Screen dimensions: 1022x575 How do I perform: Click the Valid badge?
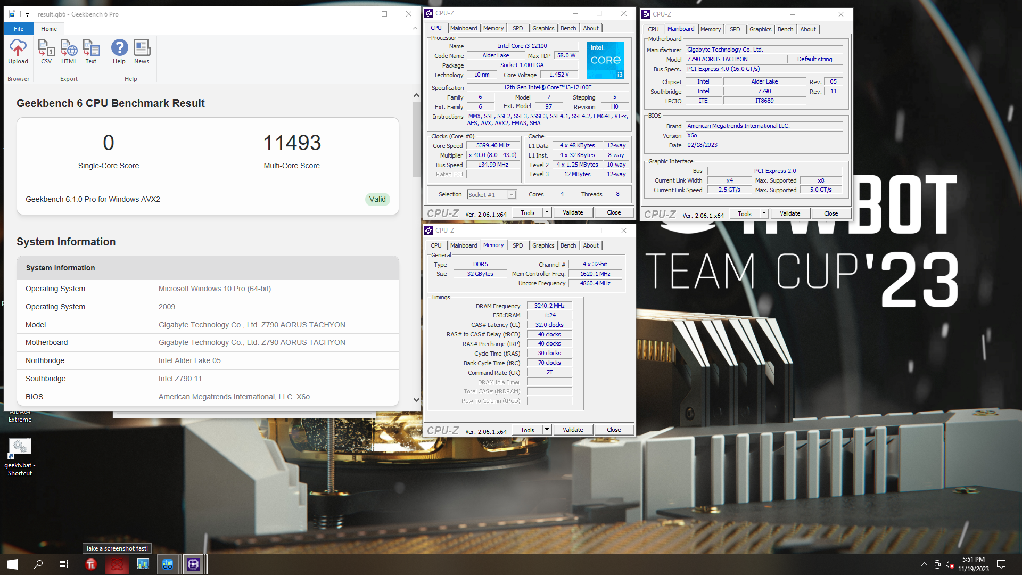point(377,199)
